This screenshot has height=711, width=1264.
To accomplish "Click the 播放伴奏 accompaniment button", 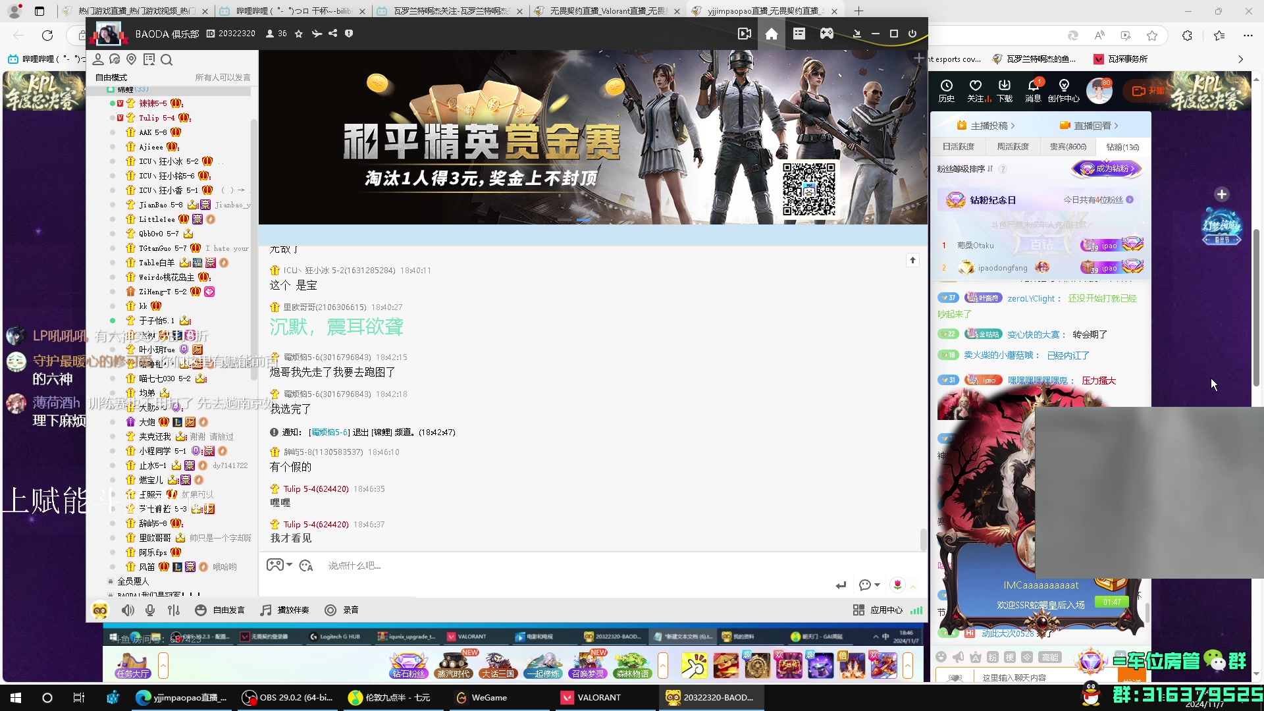I will tap(284, 610).
